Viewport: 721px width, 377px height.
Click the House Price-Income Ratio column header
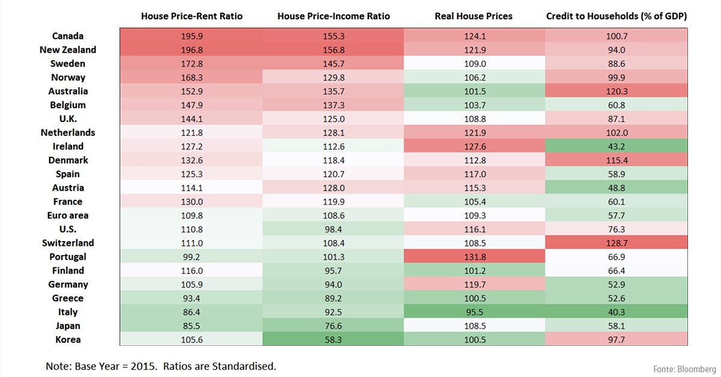[x=333, y=16]
